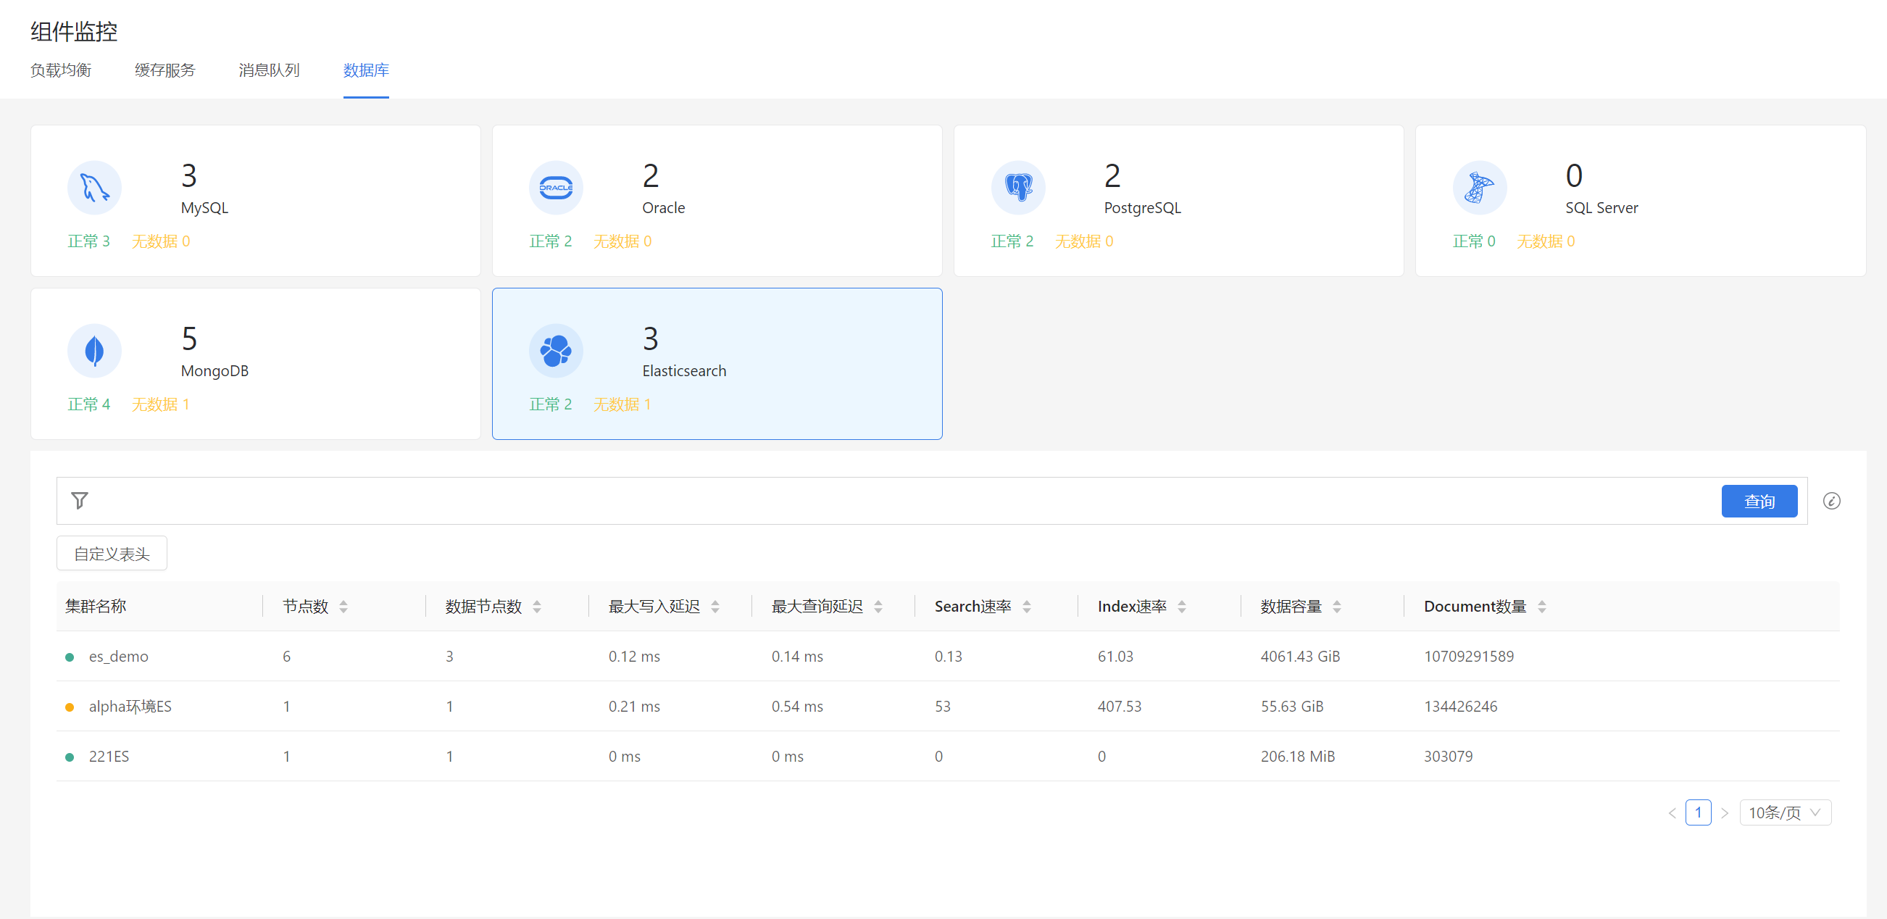The image size is (1887, 919).
Task: Select the SQL Server card label
Action: [1601, 207]
